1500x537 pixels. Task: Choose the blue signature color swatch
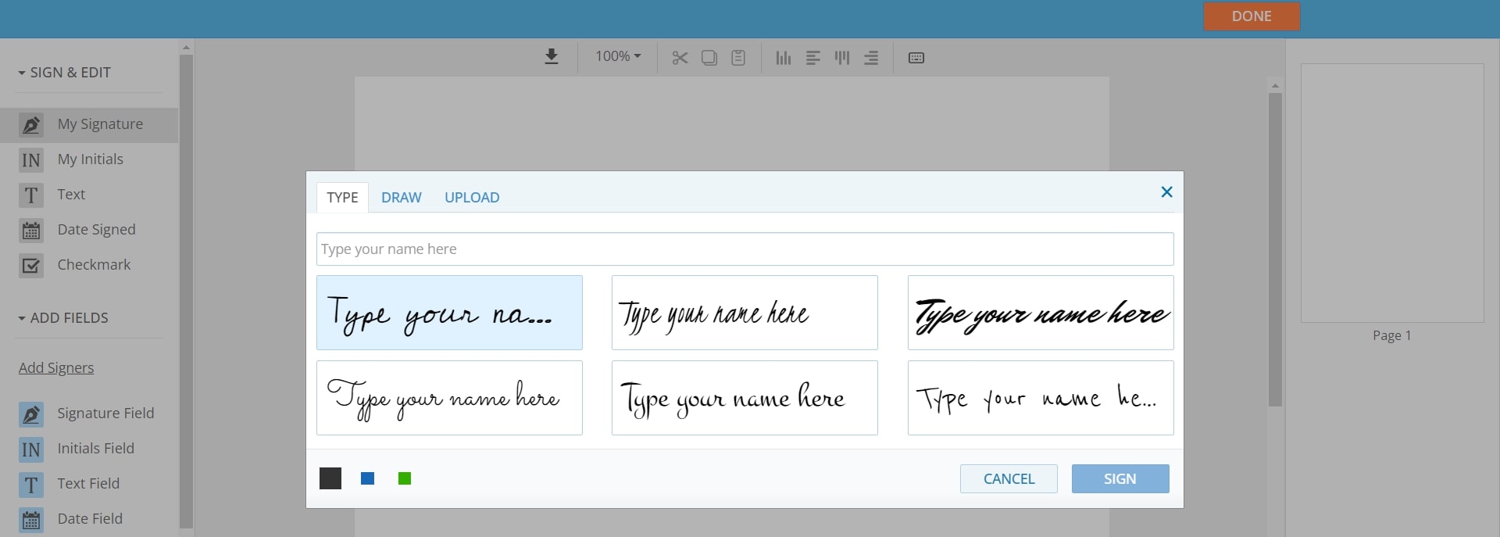tap(368, 478)
